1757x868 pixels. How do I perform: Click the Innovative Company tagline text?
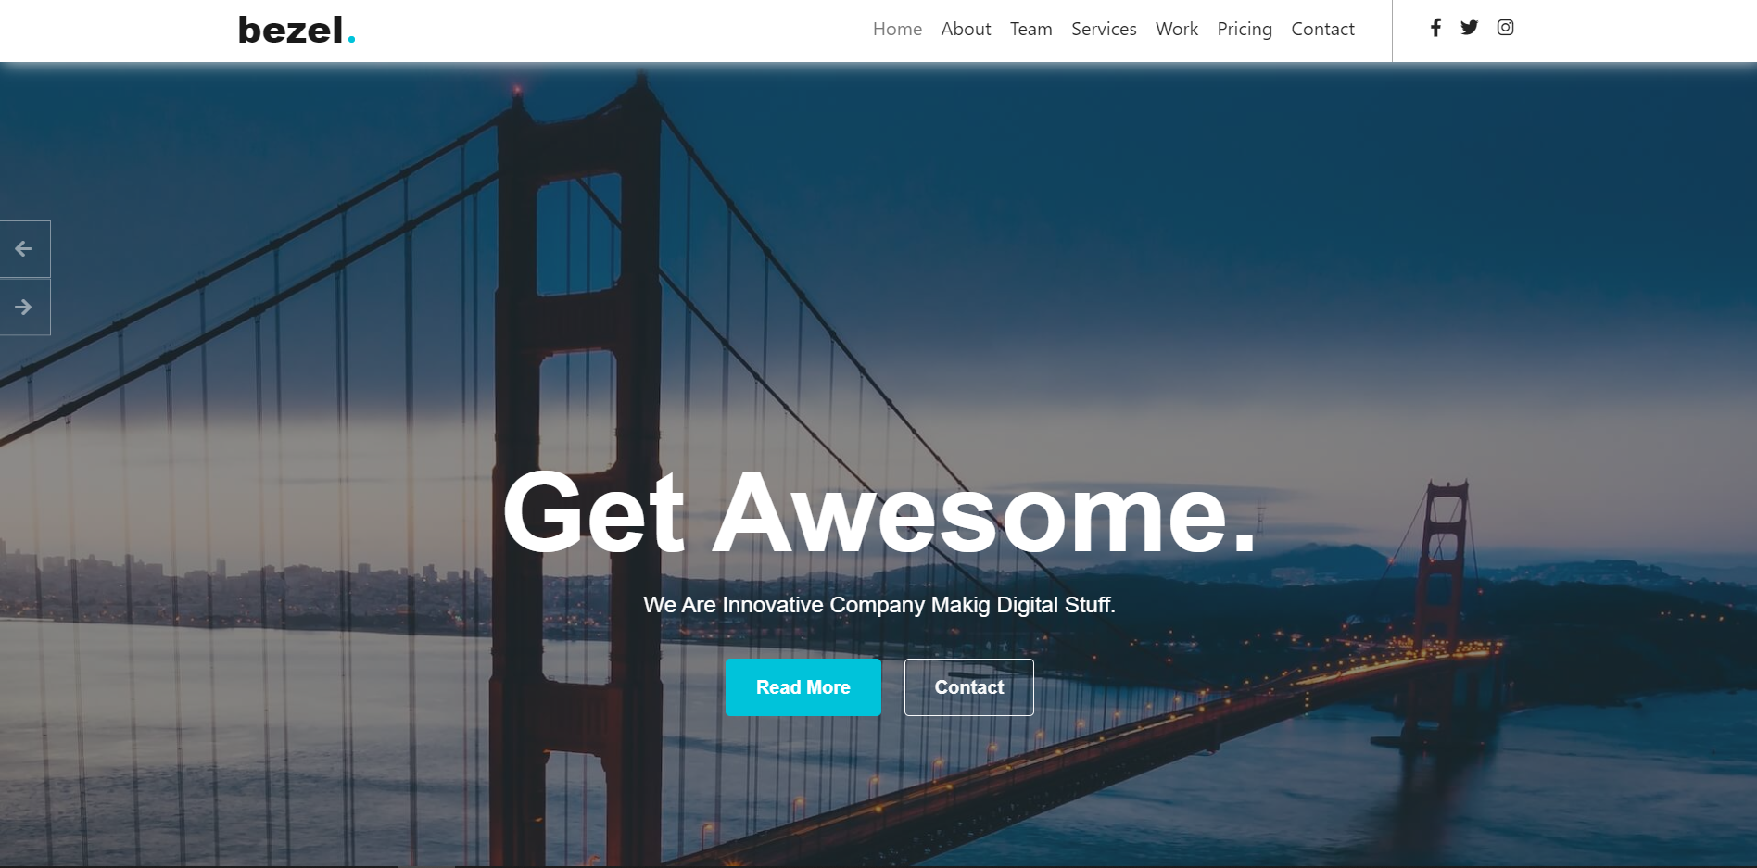[879, 605]
